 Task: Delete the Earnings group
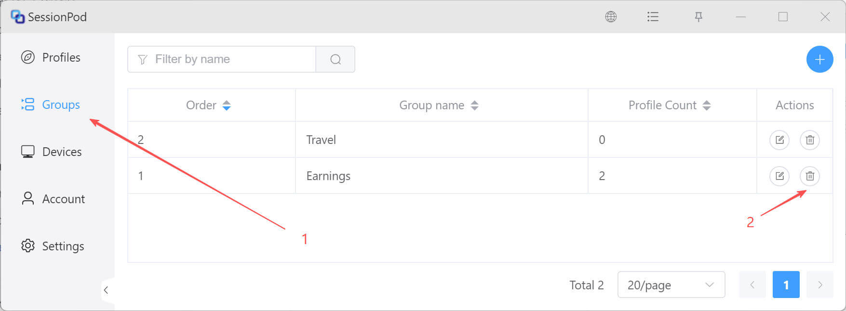click(x=810, y=176)
